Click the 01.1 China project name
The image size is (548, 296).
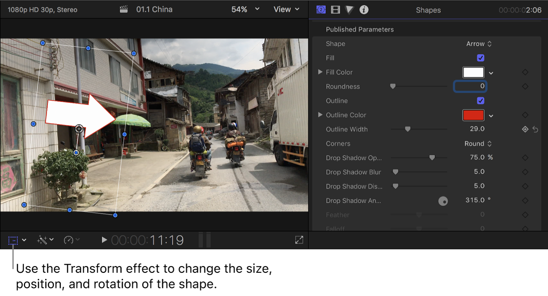pos(154,9)
